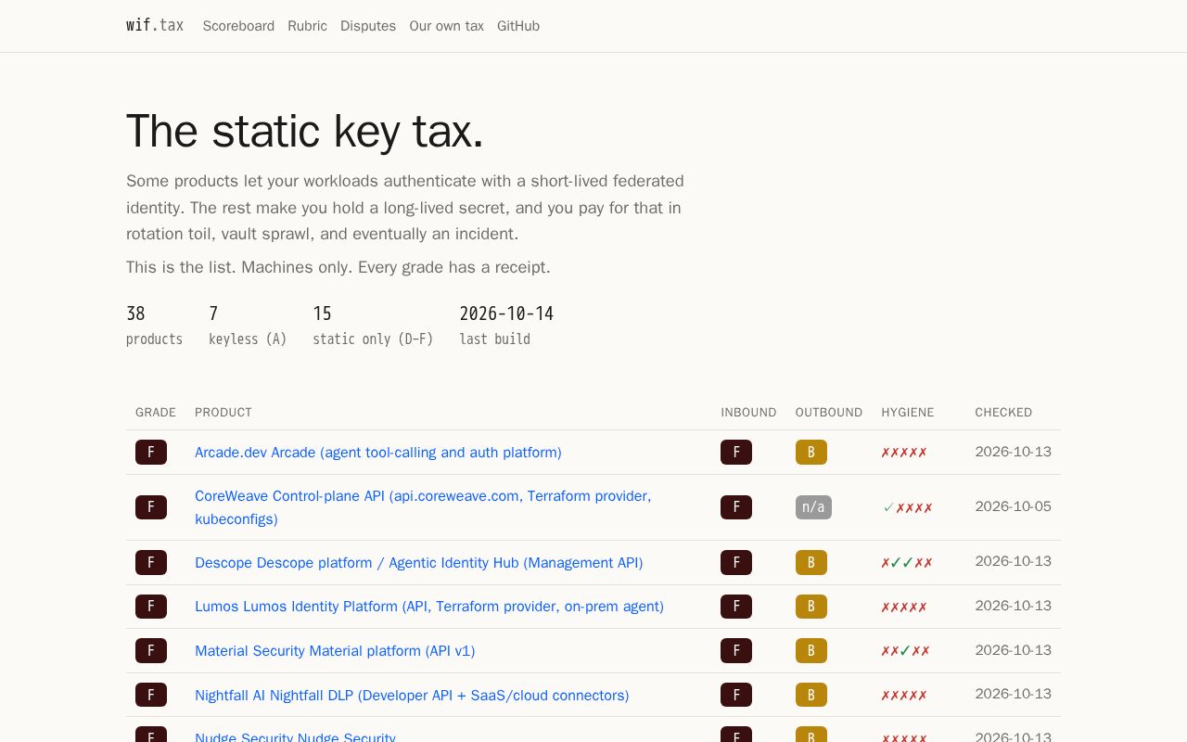The image size is (1187, 742).
Task: Click the Arcade.dev overall F grade badge
Action: (151, 453)
